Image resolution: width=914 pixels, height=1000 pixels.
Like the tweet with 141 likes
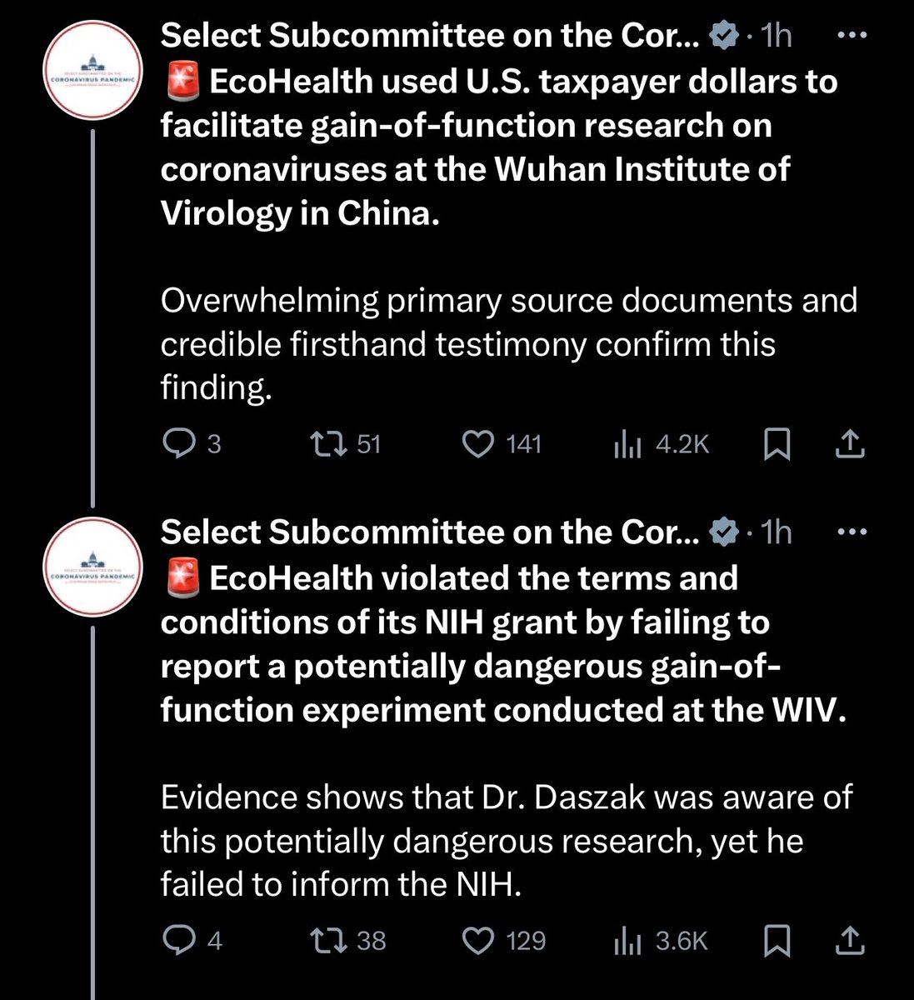tap(478, 445)
